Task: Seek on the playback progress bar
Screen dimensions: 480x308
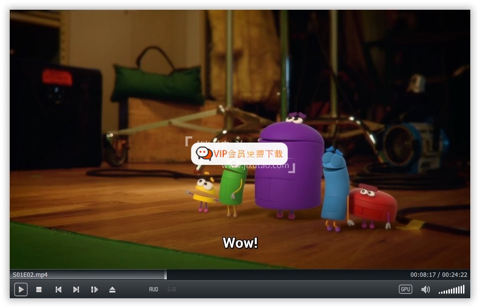Action: tap(240, 274)
